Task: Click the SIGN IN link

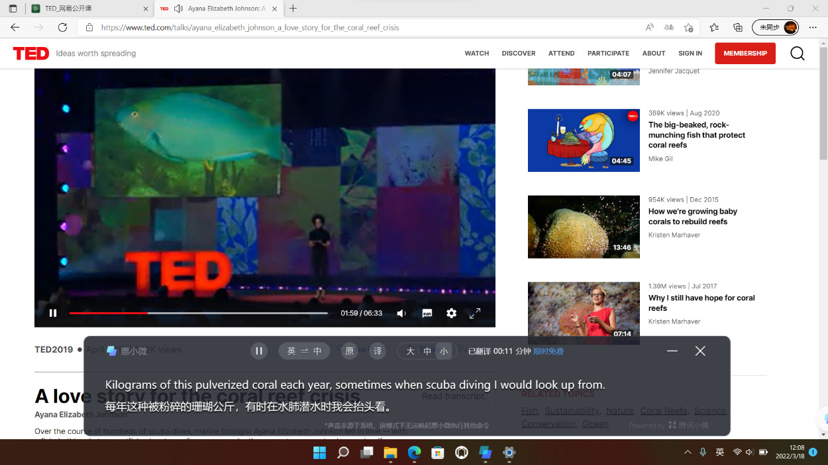Action: coord(690,54)
